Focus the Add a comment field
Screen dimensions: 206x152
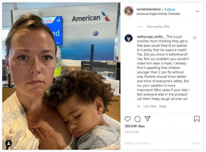coord(156,143)
